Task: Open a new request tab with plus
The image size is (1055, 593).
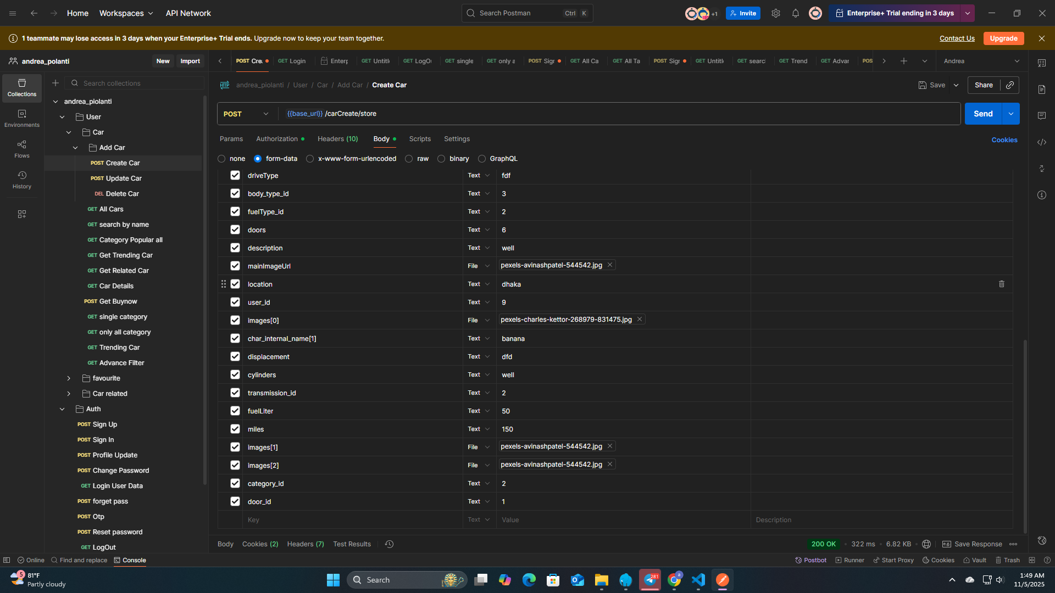Action: [x=904, y=61]
